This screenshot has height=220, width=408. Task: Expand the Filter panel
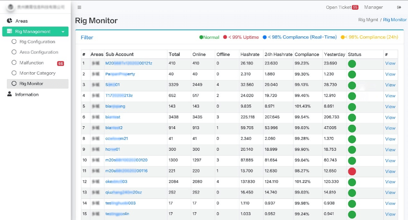(x=87, y=37)
